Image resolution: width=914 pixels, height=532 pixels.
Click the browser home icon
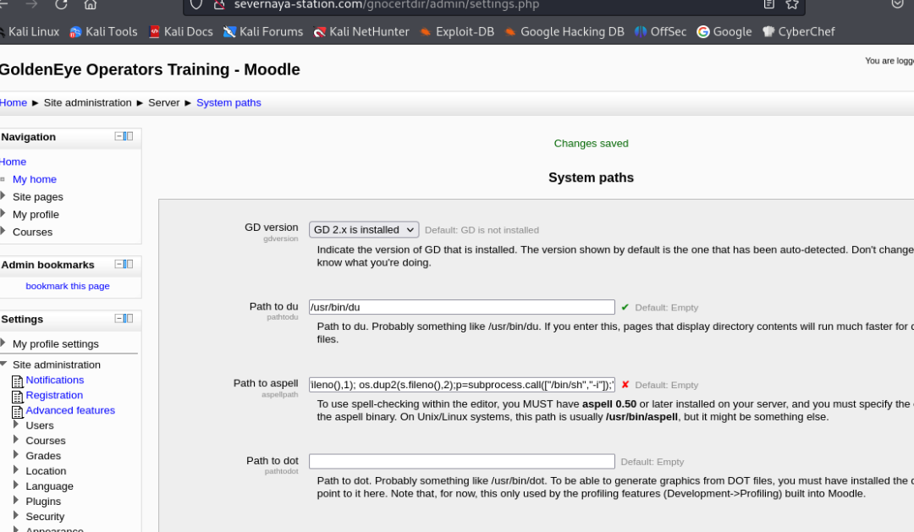[91, 4]
